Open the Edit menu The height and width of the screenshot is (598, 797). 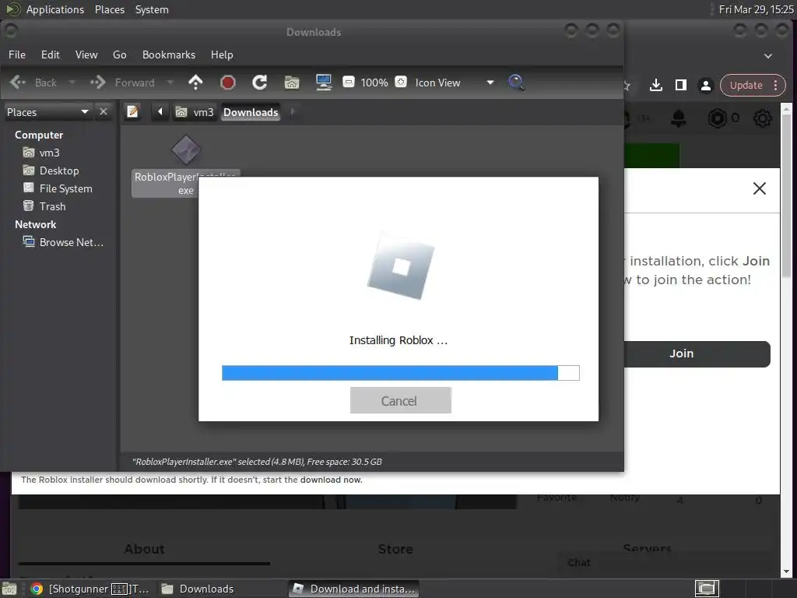51,55
